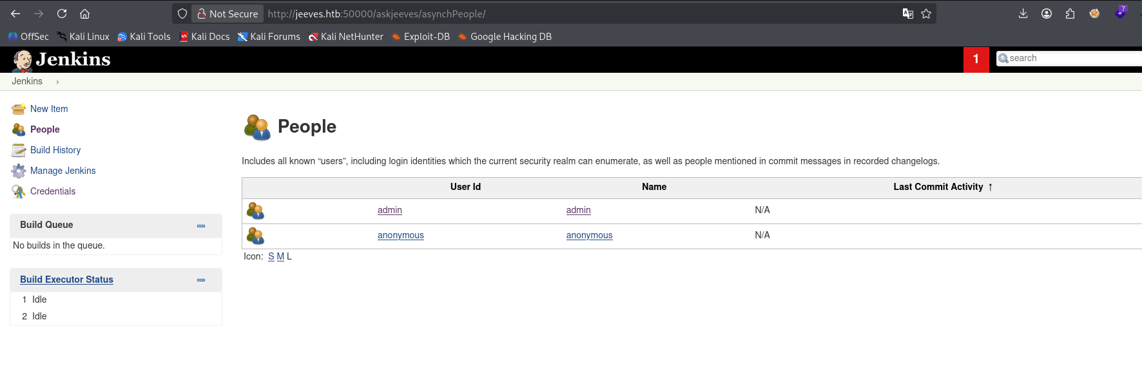Click the browser forward arrow

[39, 14]
